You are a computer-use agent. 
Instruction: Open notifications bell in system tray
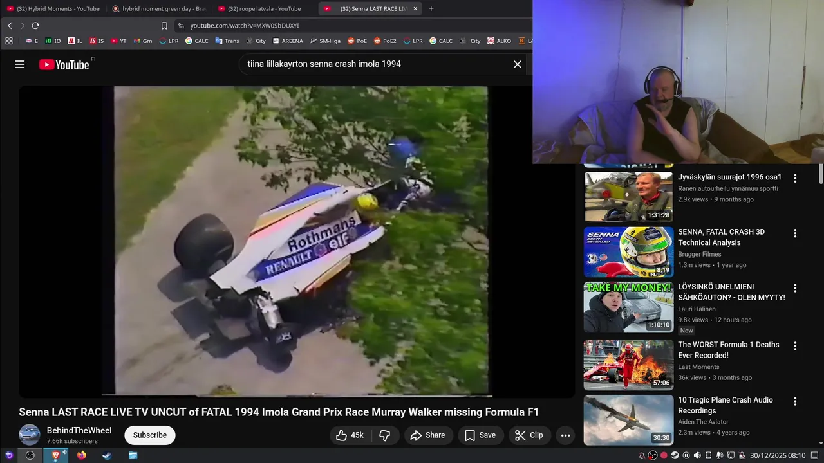(642, 455)
